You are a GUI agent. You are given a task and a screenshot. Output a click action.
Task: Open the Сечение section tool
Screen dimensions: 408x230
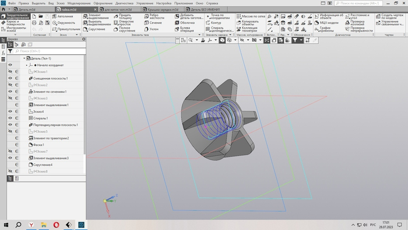tap(153, 23)
